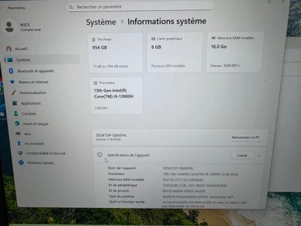Click the Copier button for device specifications
This screenshot has width=301, height=226.
tap(242, 155)
